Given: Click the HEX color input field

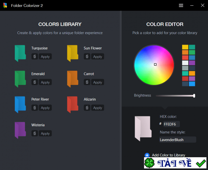Looking at the screenshot, I should point(171,124).
